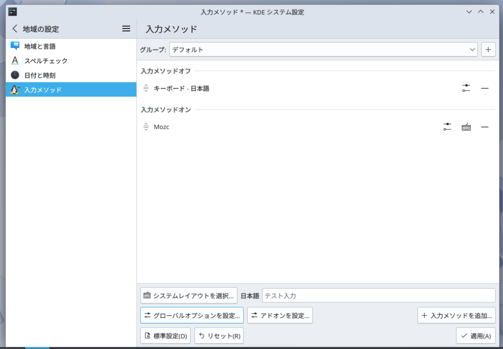
Task: Switch to 日付と時刻 section
Action: click(x=40, y=75)
